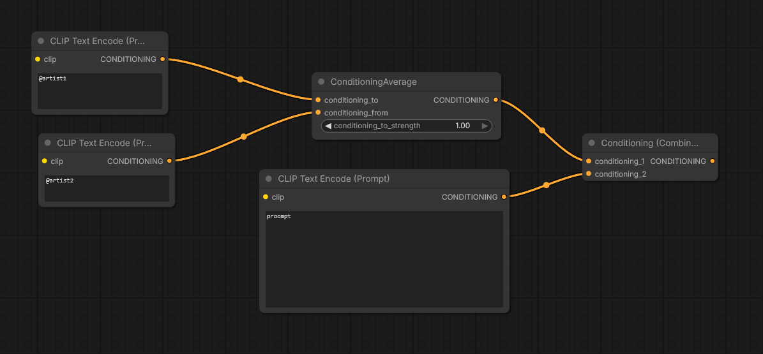Click link midpoint from proompt node to conditioning_2
The height and width of the screenshot is (354, 763).
(x=546, y=185)
